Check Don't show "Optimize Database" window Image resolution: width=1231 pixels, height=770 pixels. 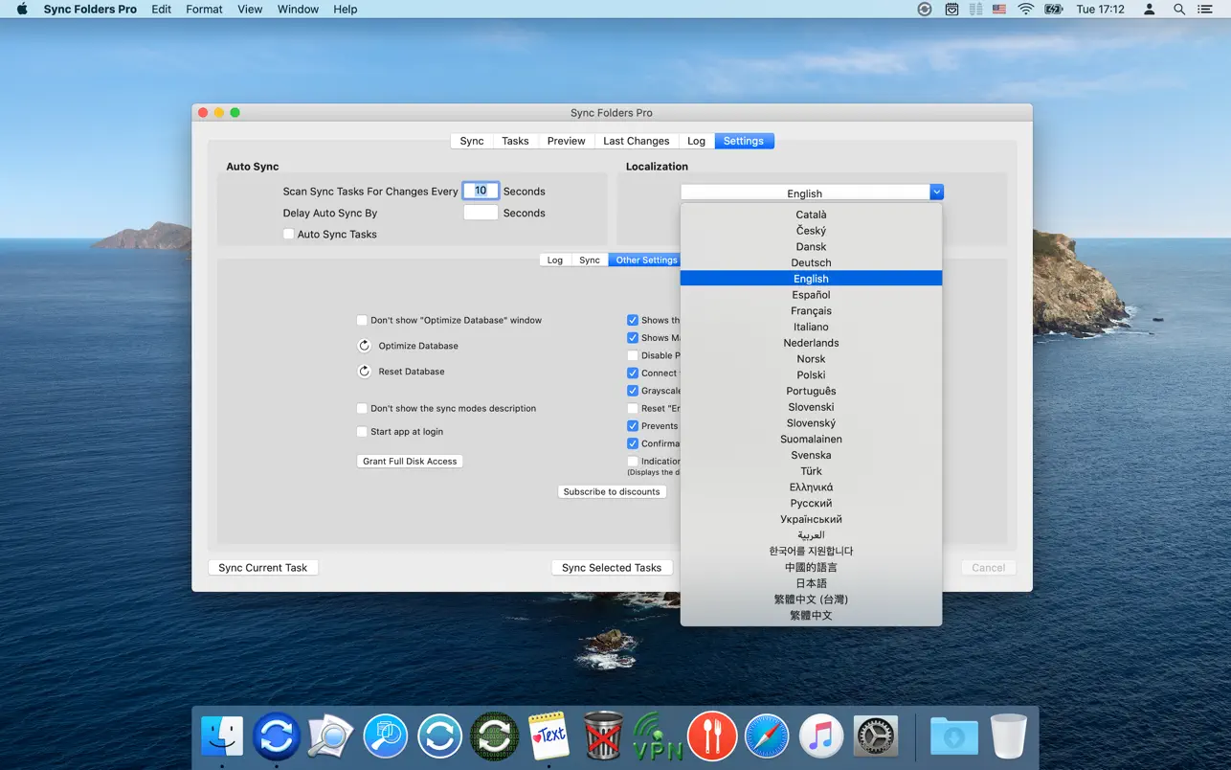(x=362, y=321)
